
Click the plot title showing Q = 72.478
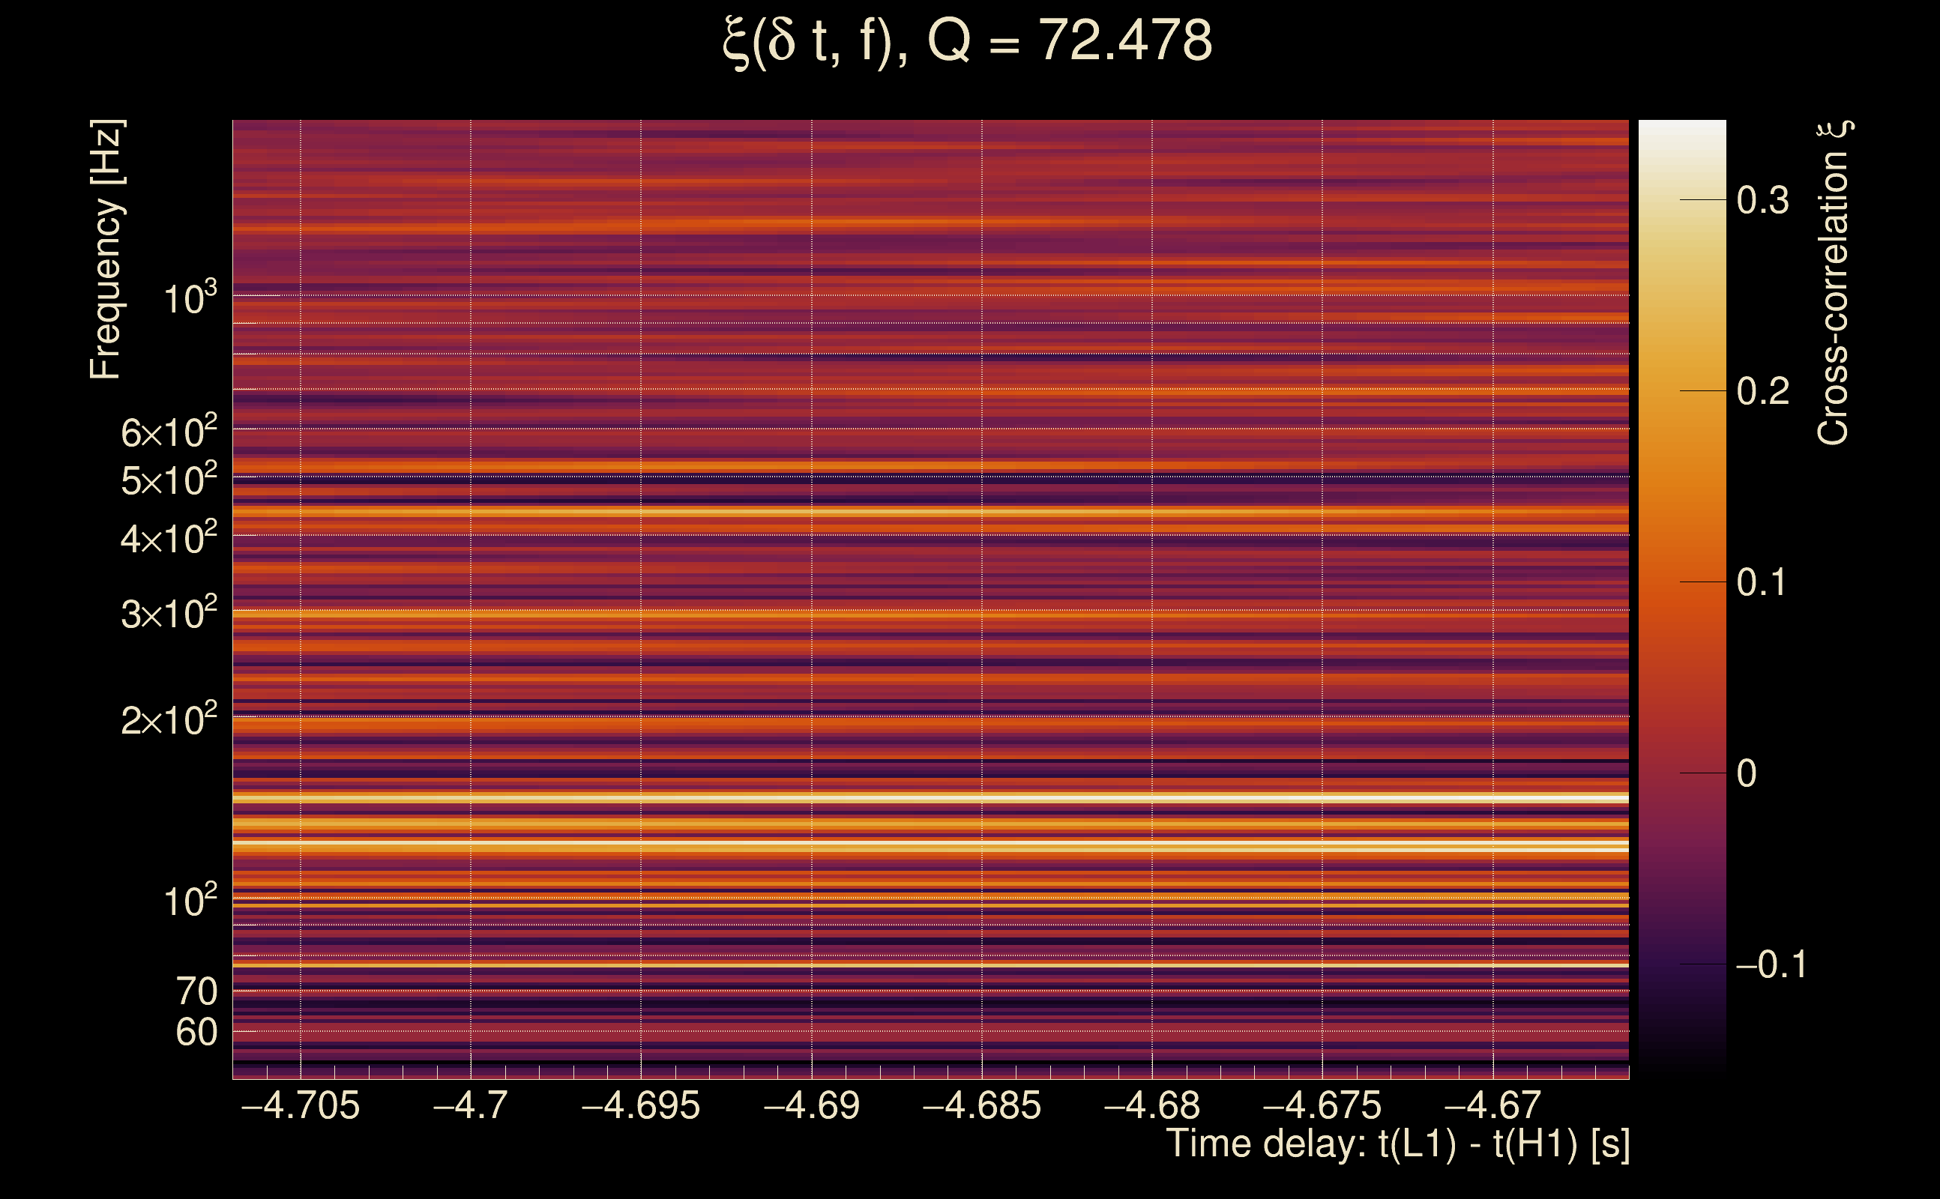(x=968, y=41)
